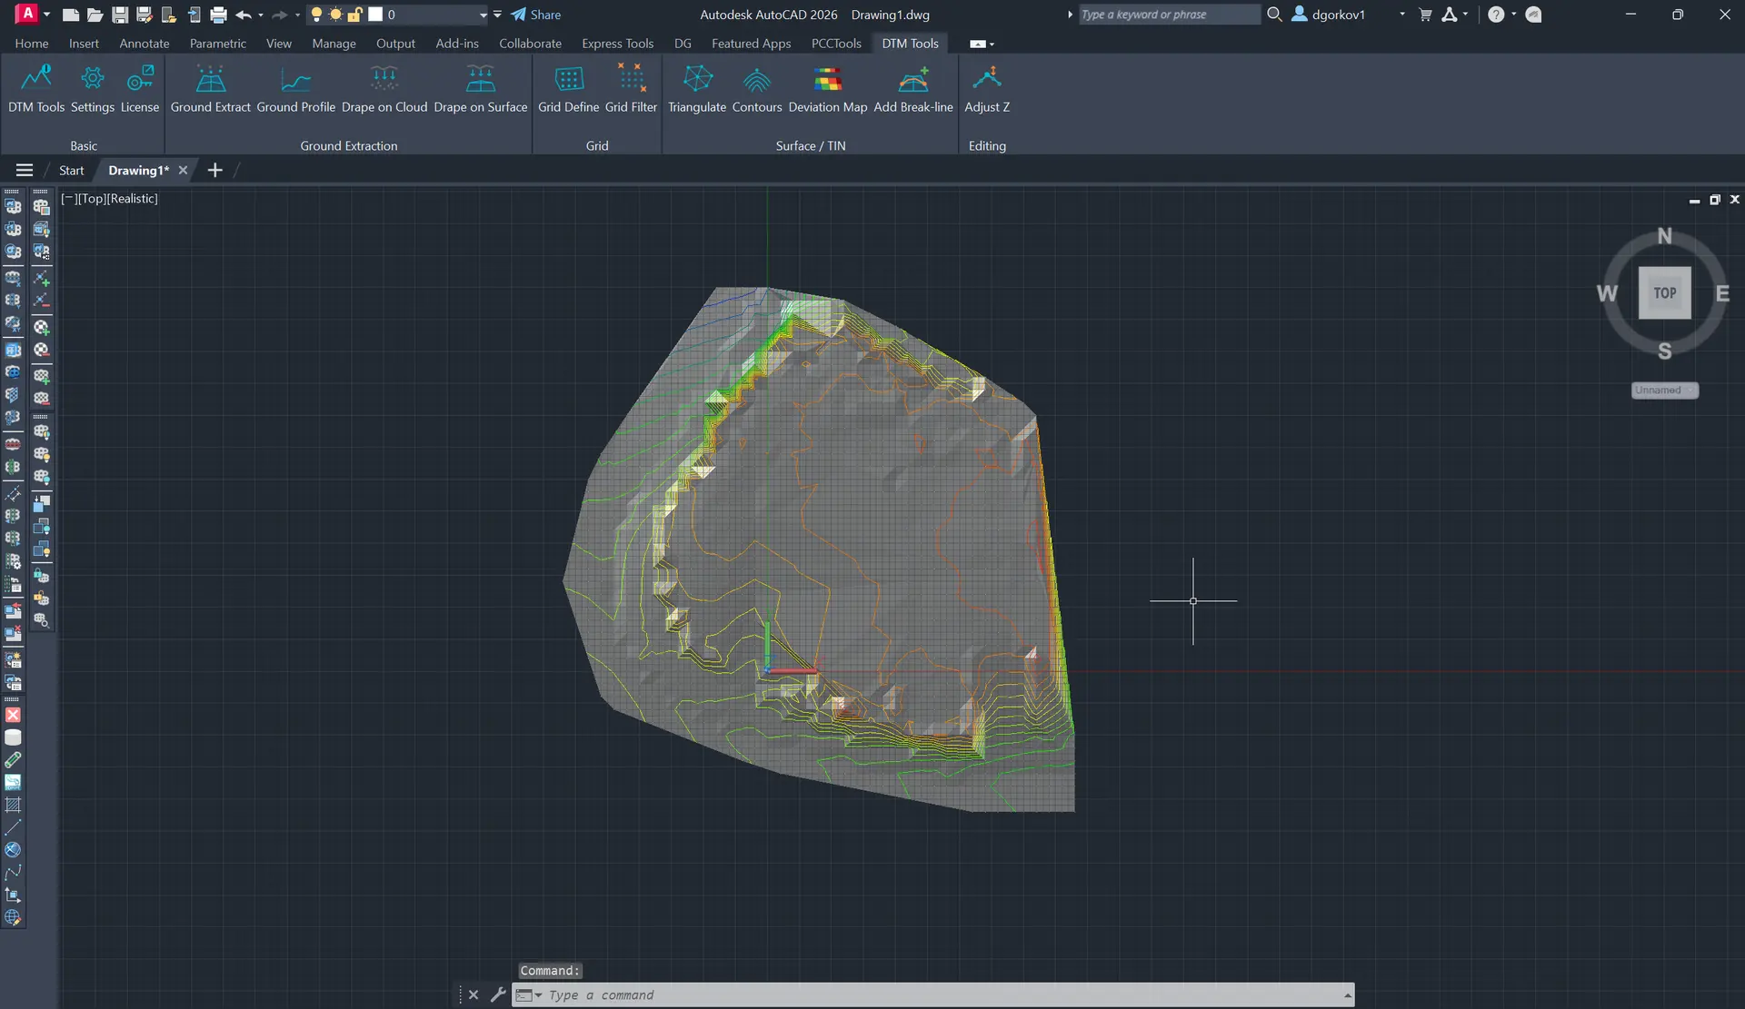The width and height of the screenshot is (1745, 1009).
Task: Switch to the Home ribbon tab
Action: (x=32, y=44)
